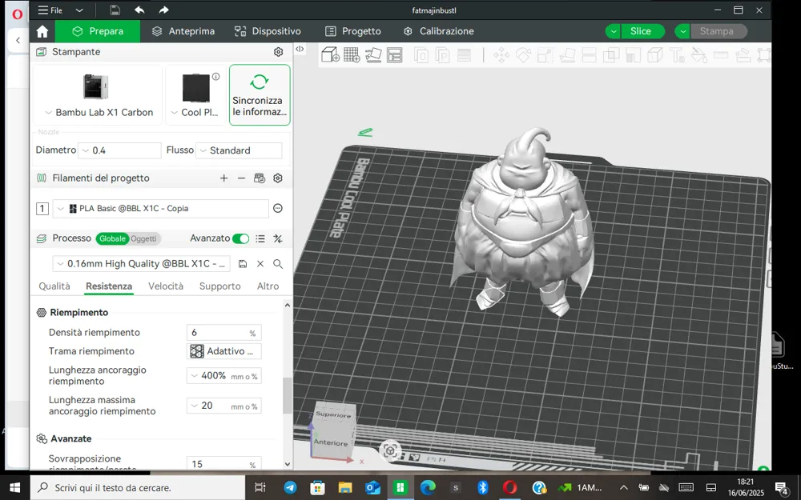Toggle the Avanzato switch
Screen dimensions: 801x500
(x=240, y=238)
